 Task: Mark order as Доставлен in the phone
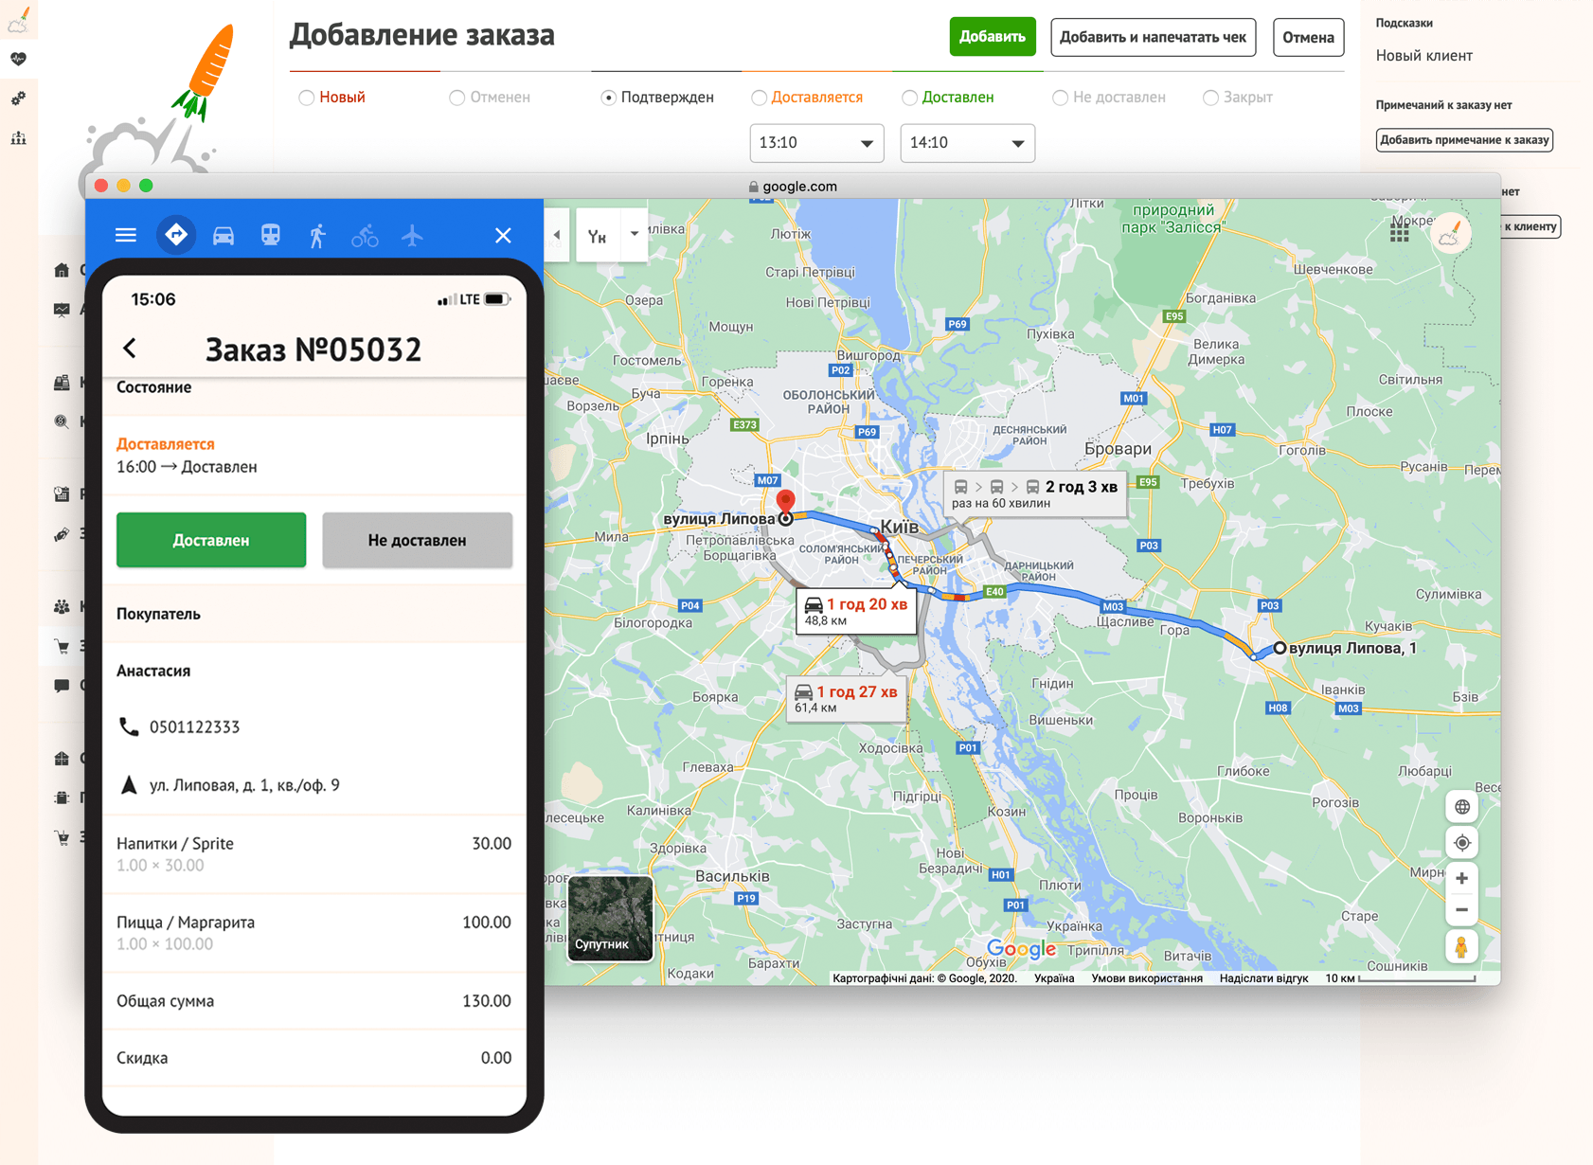pos(211,540)
